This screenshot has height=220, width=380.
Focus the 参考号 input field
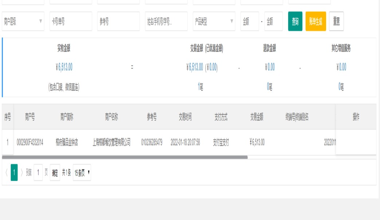tap(118, 21)
